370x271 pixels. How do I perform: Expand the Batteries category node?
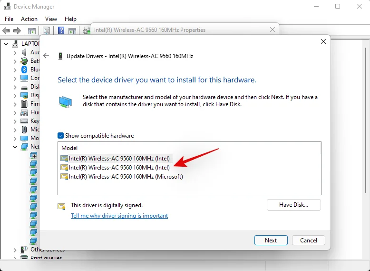click(x=15, y=61)
